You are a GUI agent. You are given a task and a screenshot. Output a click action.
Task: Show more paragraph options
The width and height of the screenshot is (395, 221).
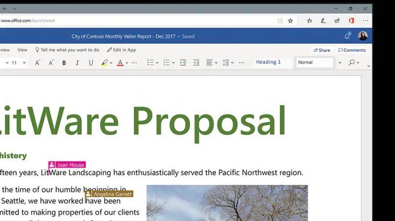(241, 63)
